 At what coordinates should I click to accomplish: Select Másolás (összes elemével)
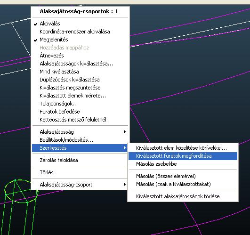(x=183, y=176)
